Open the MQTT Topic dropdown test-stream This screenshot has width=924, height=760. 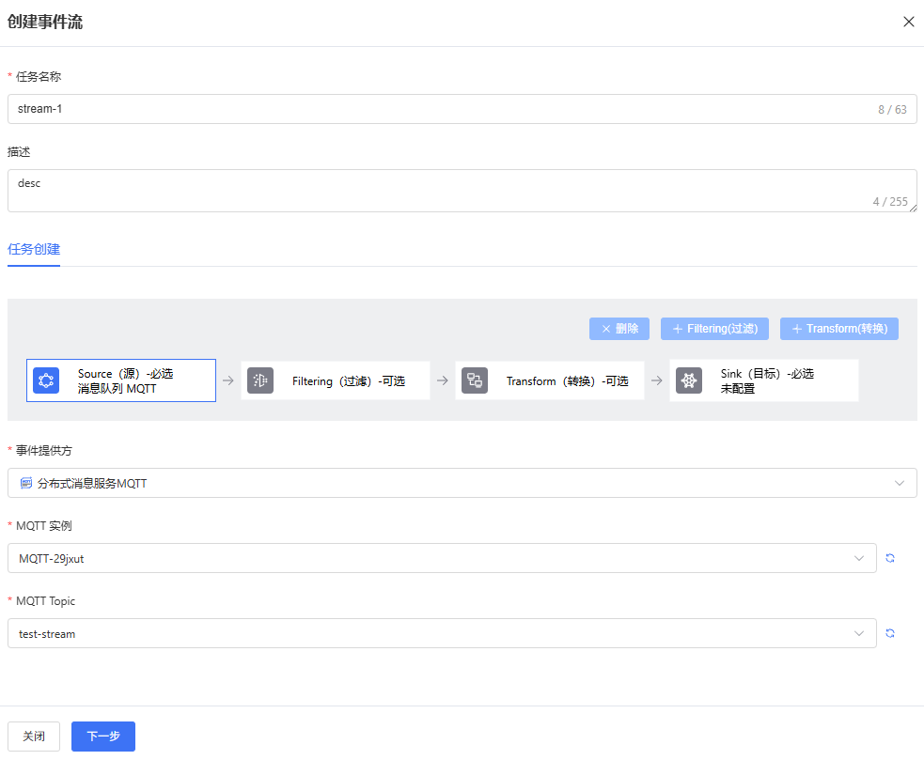(442, 633)
